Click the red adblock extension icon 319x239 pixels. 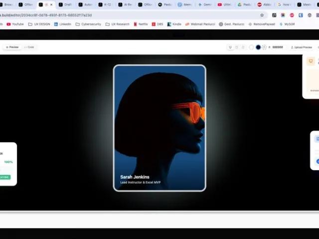click(292, 15)
